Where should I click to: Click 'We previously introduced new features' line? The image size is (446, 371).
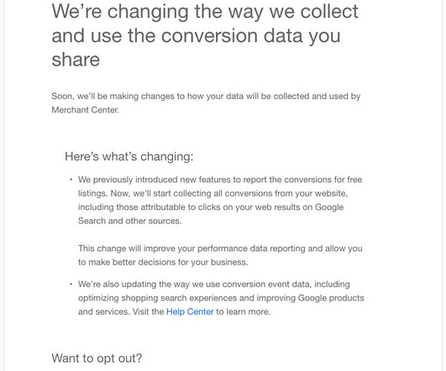coord(220,180)
